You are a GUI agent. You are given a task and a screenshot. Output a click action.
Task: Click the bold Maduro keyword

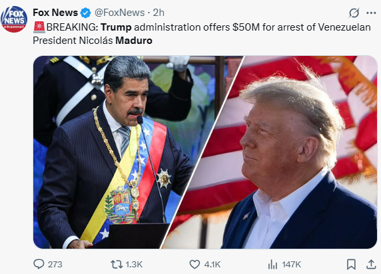click(134, 41)
